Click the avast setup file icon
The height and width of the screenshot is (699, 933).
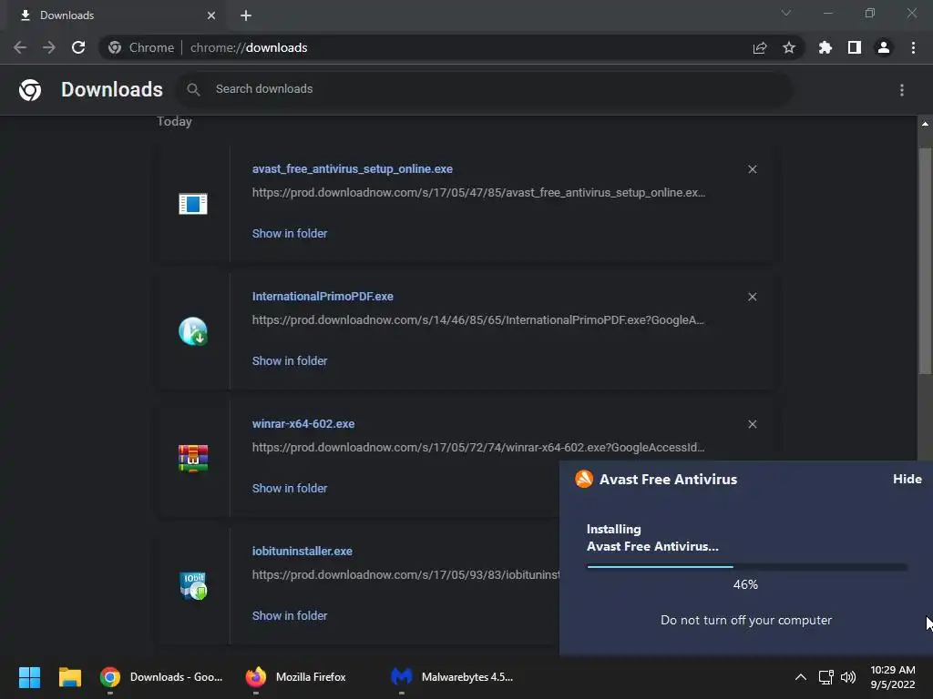click(193, 204)
